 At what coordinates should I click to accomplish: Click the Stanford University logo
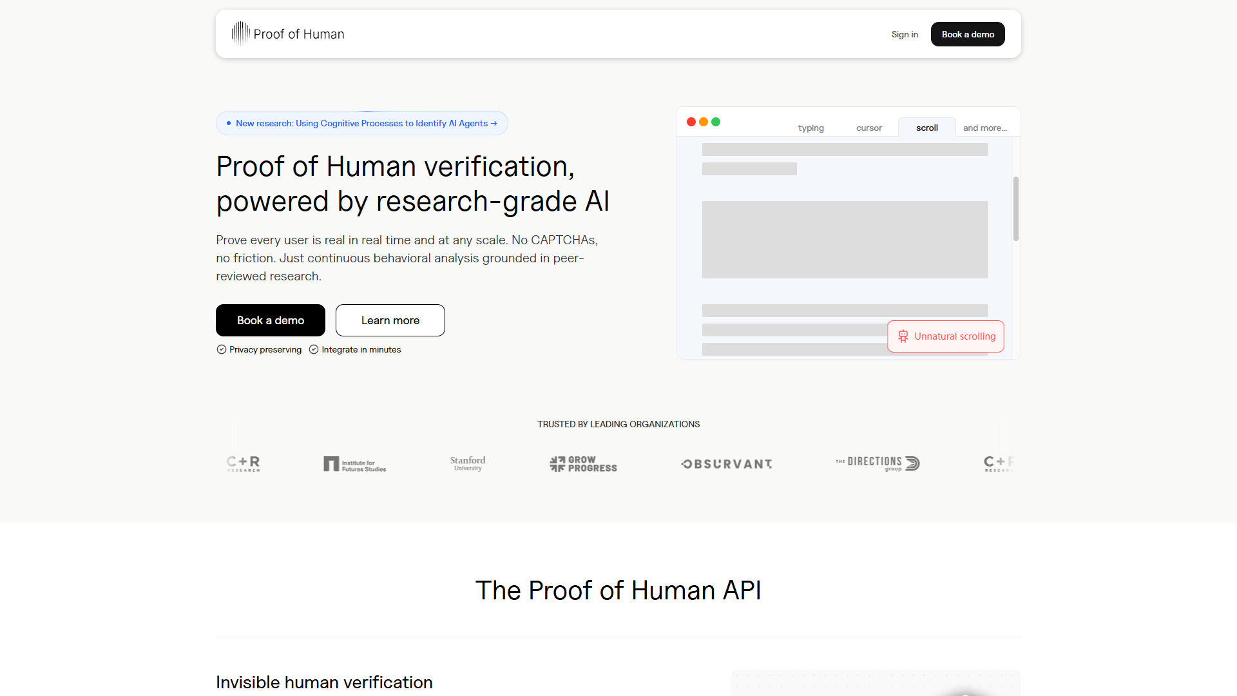point(468,463)
